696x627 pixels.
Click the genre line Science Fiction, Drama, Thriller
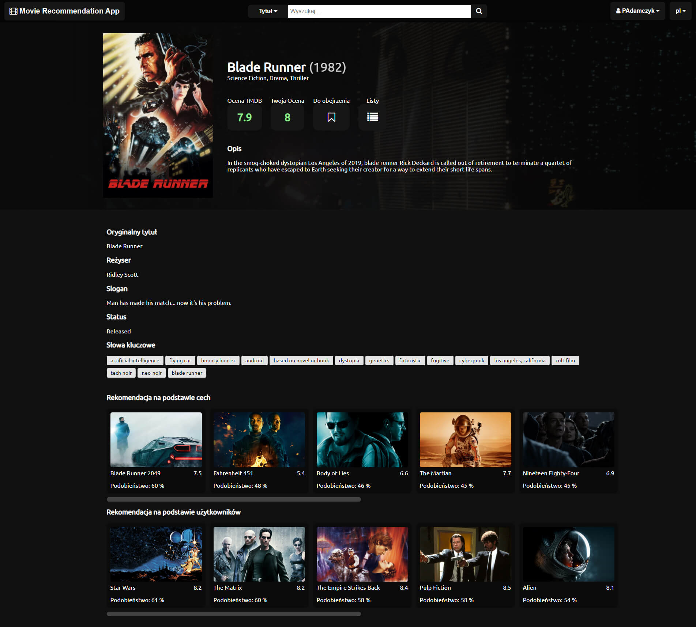(x=268, y=78)
